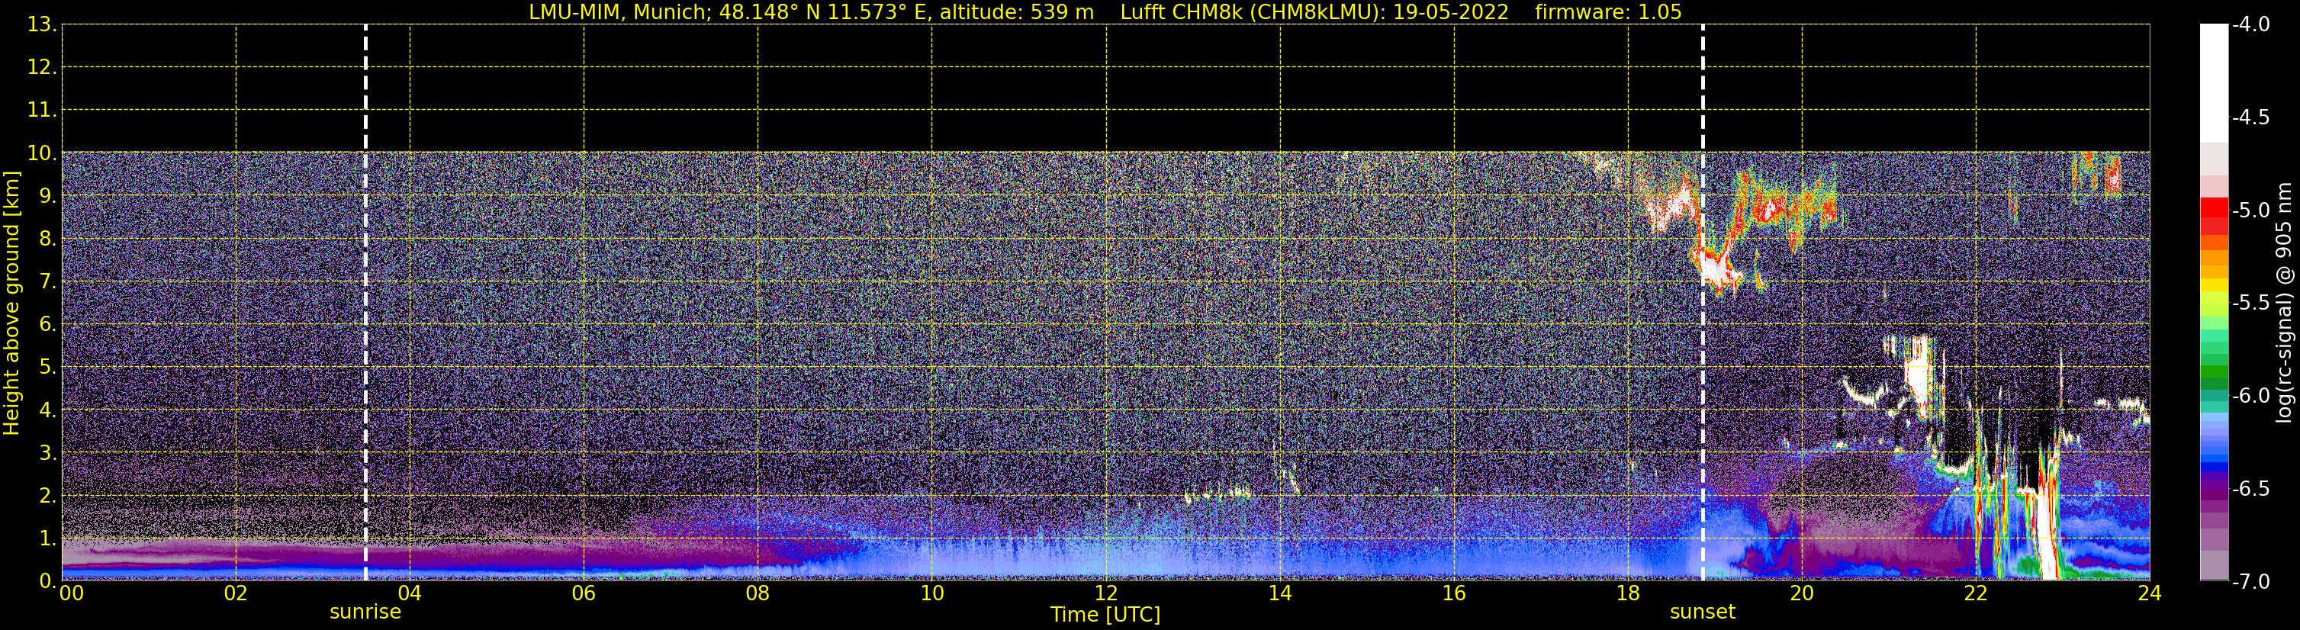
Task: Click the time axis tick '22'
Action: 1976,593
